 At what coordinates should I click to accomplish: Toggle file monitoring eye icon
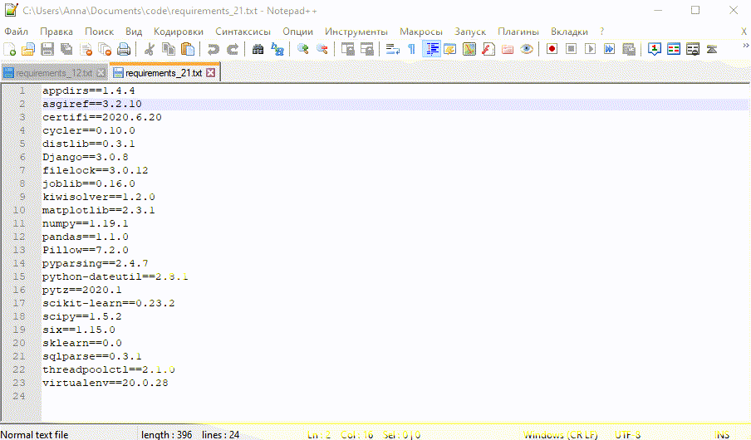(x=527, y=49)
